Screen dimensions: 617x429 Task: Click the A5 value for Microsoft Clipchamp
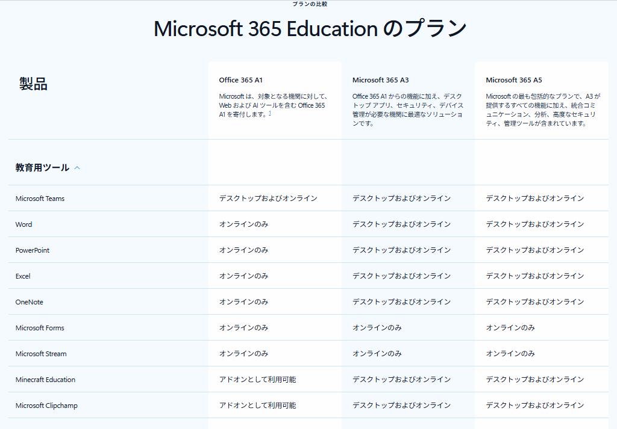click(x=535, y=406)
